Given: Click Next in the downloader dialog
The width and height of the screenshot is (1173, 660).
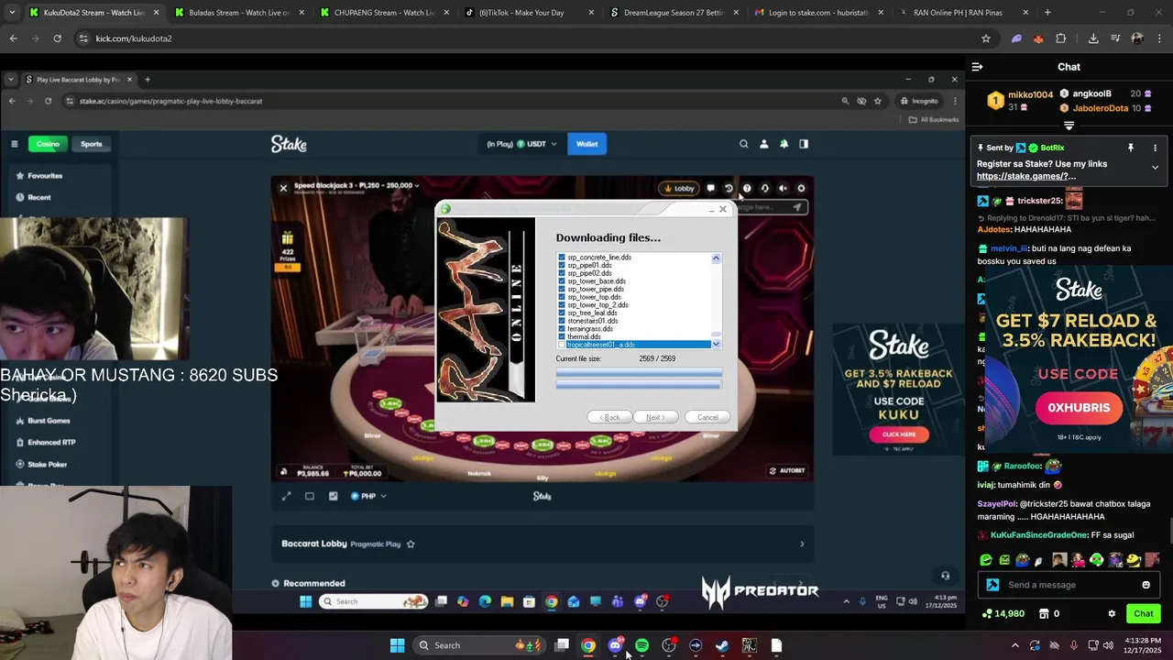Looking at the screenshot, I should pyautogui.click(x=655, y=417).
